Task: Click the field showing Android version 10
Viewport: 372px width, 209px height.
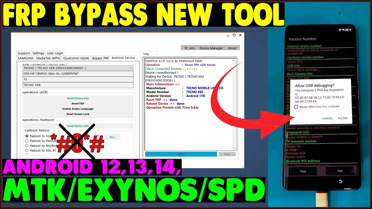Action: point(78,79)
